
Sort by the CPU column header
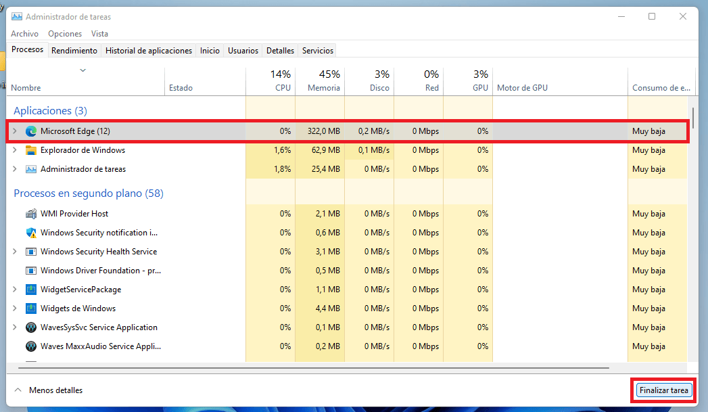click(x=271, y=82)
